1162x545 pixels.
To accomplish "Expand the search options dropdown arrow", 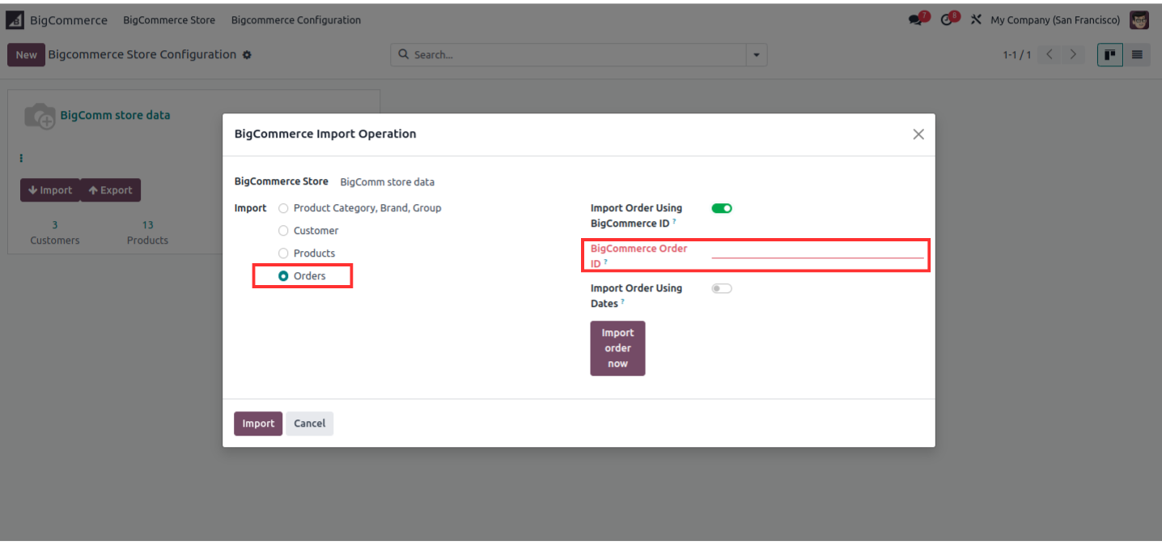I will coord(757,55).
